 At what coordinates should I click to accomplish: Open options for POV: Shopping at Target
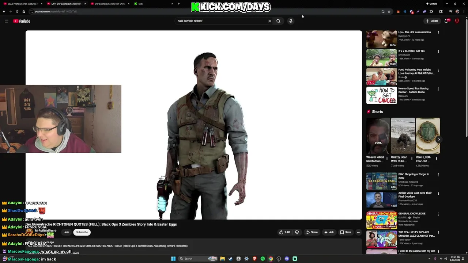tap(438, 175)
